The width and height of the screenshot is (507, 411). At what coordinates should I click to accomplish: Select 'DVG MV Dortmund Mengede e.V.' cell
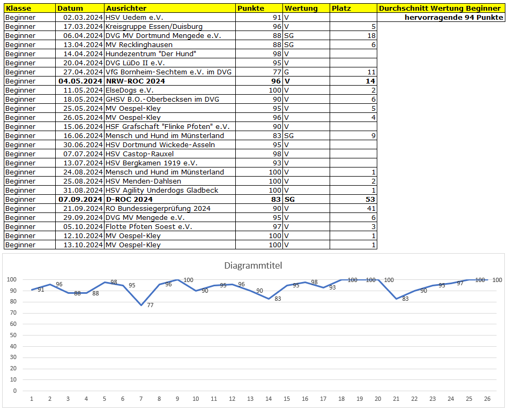point(170,35)
